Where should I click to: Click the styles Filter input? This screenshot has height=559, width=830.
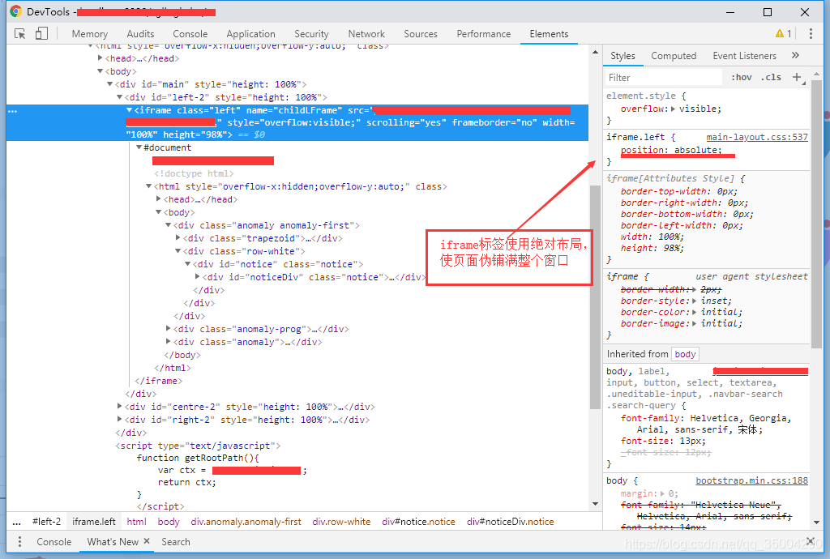[x=664, y=77]
